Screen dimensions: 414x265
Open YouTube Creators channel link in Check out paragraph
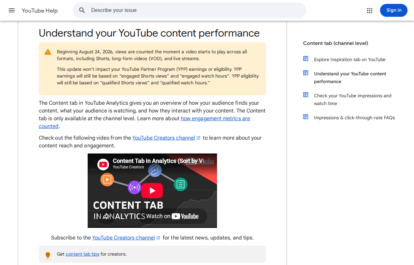pos(164,138)
